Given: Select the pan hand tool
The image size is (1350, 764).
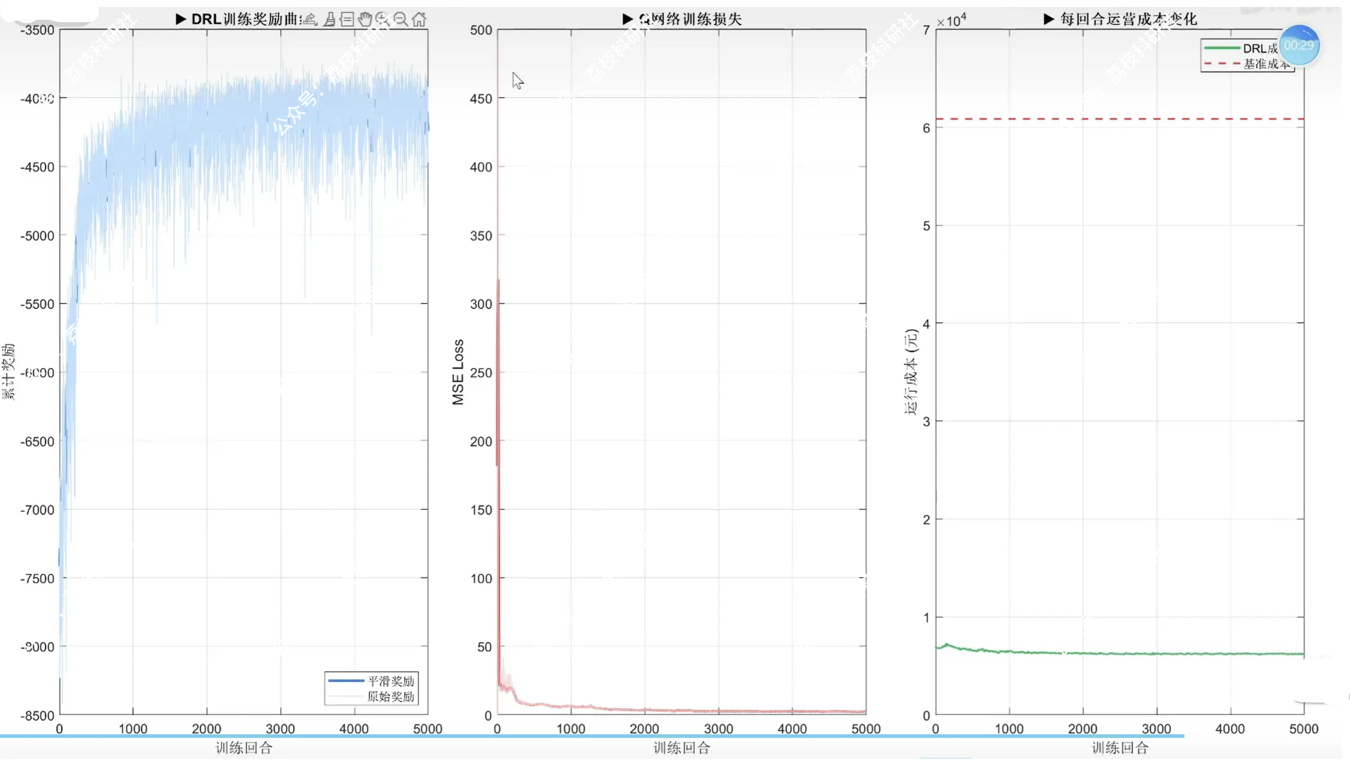Looking at the screenshot, I should [365, 19].
